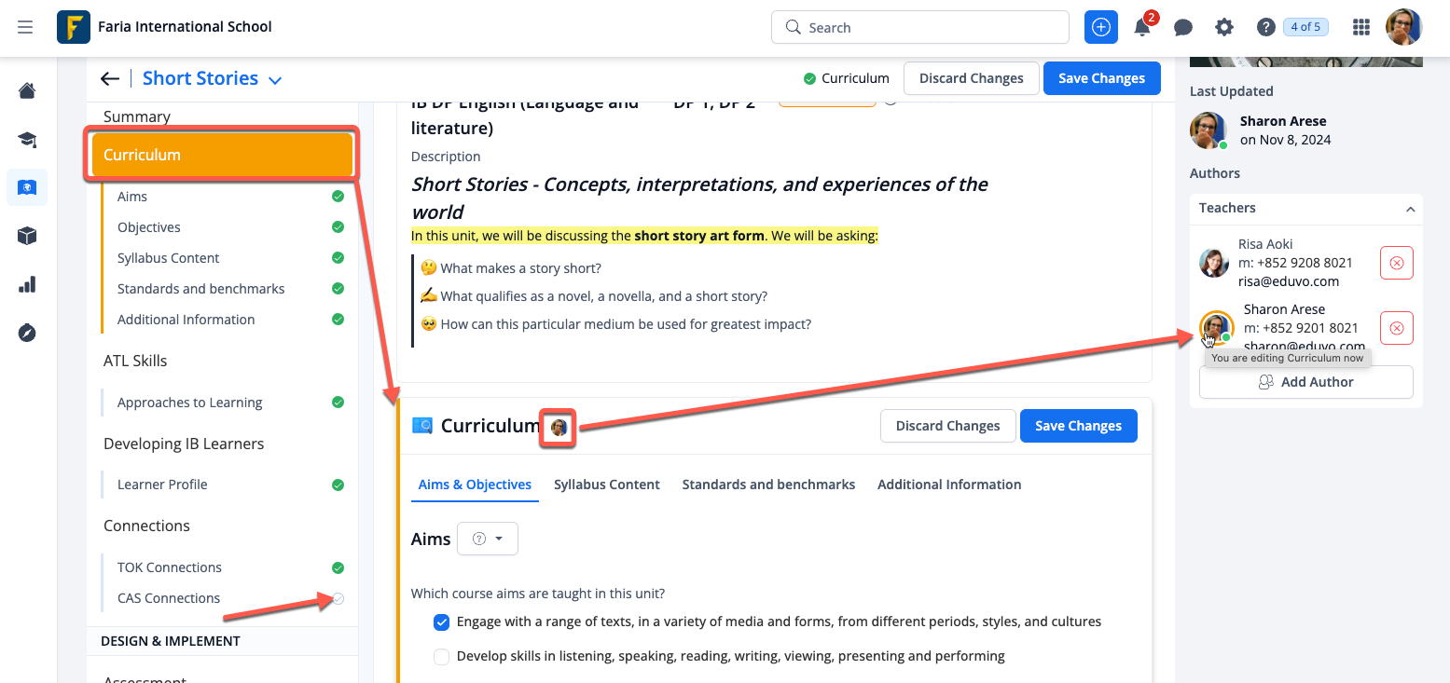Collapse the Teachers authors section
Viewport: 1450px width, 683px height.
tap(1410, 209)
